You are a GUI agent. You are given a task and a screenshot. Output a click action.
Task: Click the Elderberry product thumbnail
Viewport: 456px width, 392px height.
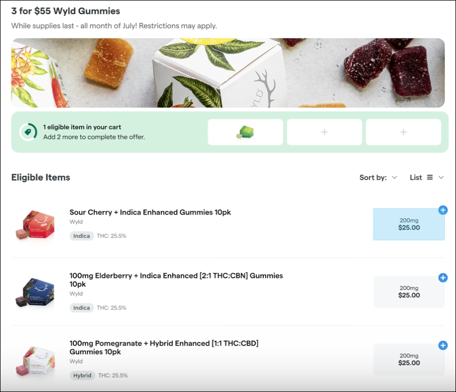tap(35, 292)
